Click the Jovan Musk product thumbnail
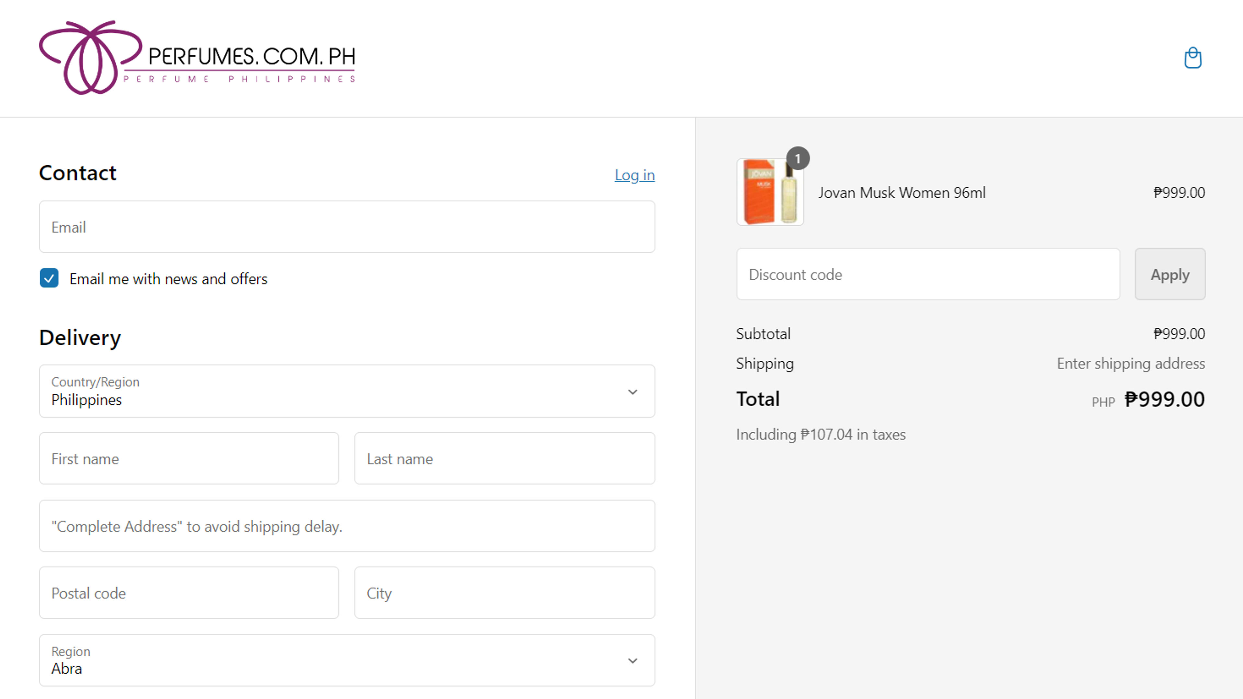This screenshot has height=699, width=1243. (770, 192)
